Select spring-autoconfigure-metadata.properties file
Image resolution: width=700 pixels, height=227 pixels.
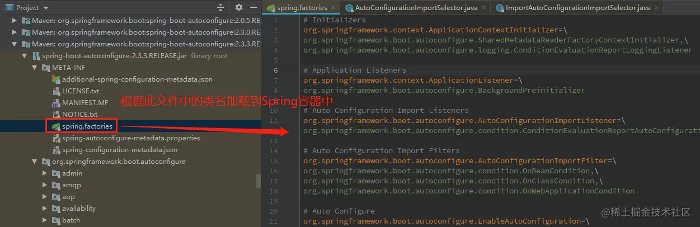coord(131,138)
